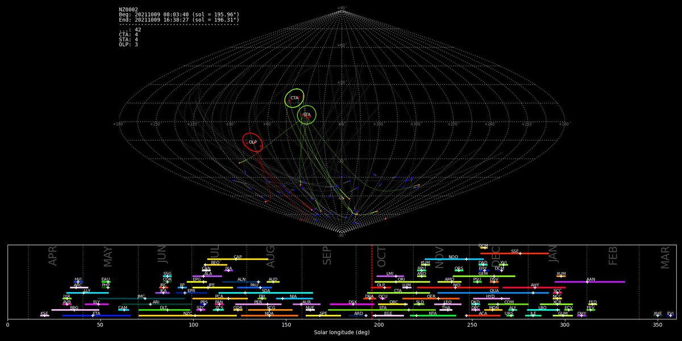
Task: Select the pink LEO shower bar
Action: pyautogui.click(x=447, y=304)
